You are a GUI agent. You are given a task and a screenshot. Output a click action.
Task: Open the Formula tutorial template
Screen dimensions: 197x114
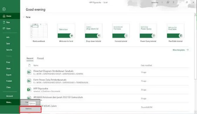(x=121, y=33)
